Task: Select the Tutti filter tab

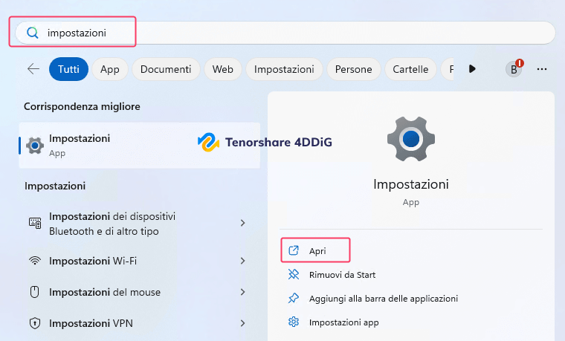Action: click(x=68, y=69)
